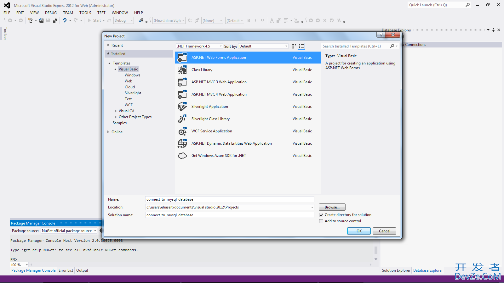Uncheck Create directory for solution
This screenshot has height=283, width=504.
point(321,215)
